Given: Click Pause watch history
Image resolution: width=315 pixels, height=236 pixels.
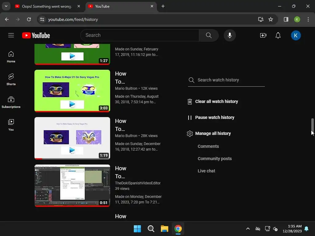Looking at the screenshot, I should coord(215,118).
